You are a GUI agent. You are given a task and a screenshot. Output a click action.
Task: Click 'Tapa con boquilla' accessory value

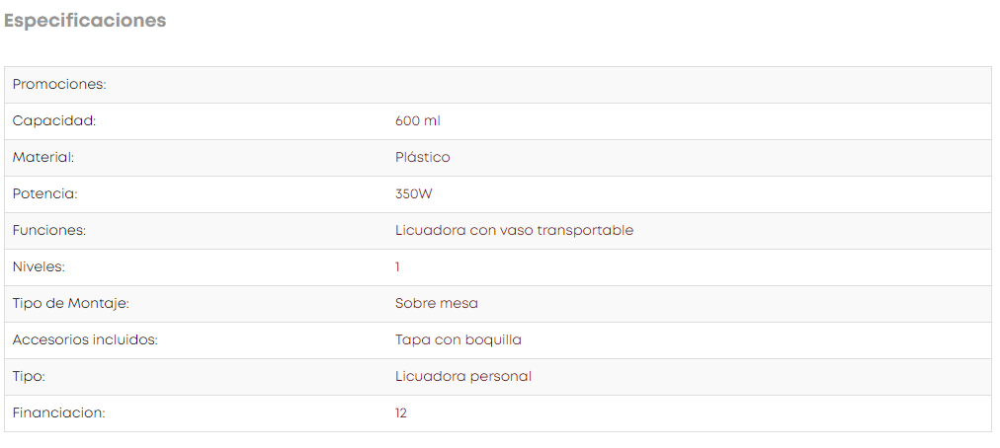[x=458, y=340]
